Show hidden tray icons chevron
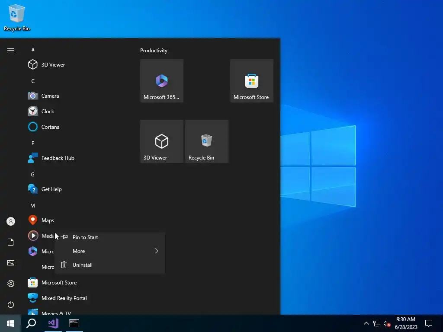The image size is (443, 332). [x=366, y=323]
